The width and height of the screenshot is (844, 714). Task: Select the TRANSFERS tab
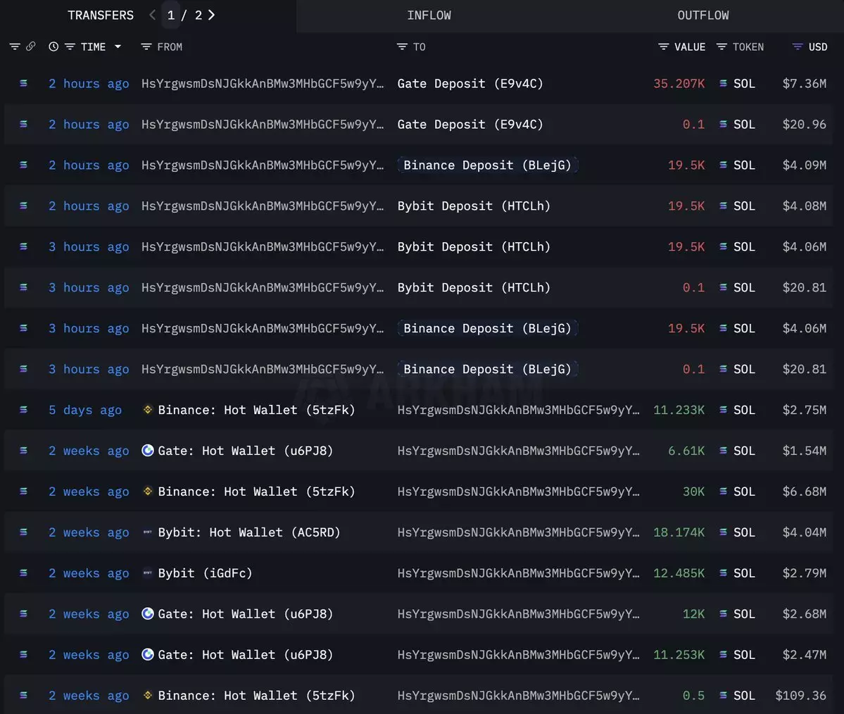[x=101, y=15]
